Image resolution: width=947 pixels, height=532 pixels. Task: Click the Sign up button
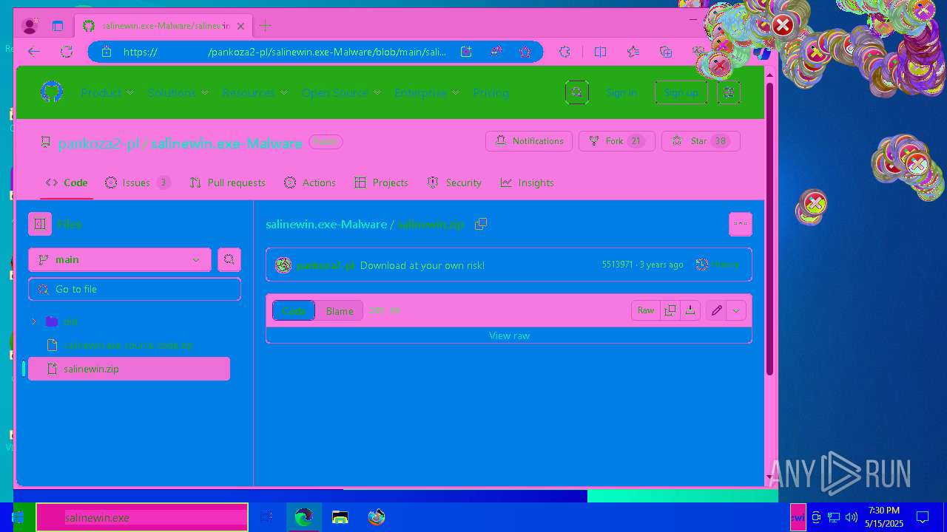[x=681, y=92]
